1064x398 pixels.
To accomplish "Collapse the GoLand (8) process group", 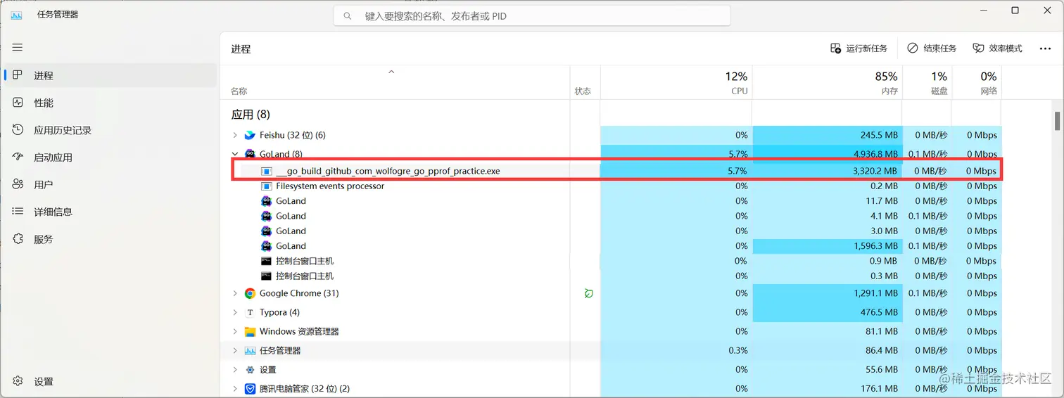I will pyautogui.click(x=235, y=154).
